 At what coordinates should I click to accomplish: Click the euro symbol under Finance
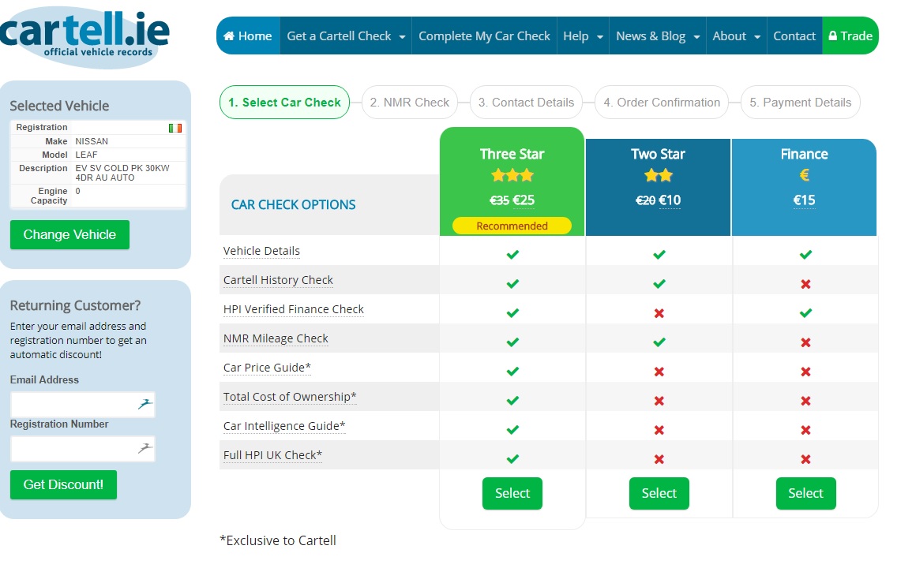(x=805, y=175)
